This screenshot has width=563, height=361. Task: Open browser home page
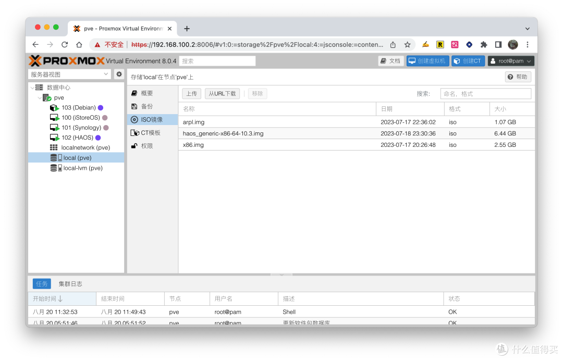click(x=79, y=44)
